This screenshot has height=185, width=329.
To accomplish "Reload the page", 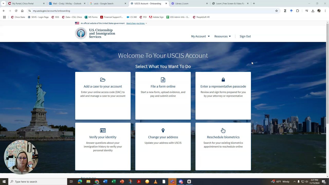I will 16,11.
